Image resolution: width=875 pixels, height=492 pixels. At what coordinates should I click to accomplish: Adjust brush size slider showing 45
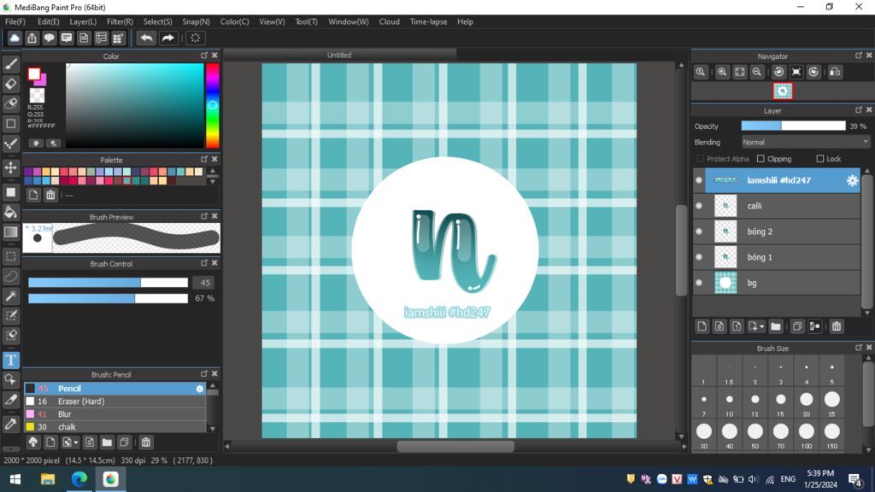(109, 283)
